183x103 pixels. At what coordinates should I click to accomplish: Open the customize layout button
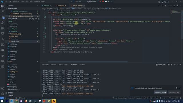coord(168,2)
